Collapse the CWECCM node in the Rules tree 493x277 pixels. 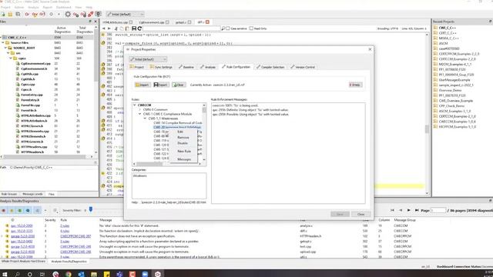[135, 105]
